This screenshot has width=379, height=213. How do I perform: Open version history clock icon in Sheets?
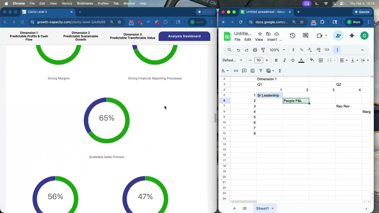coord(293,35)
